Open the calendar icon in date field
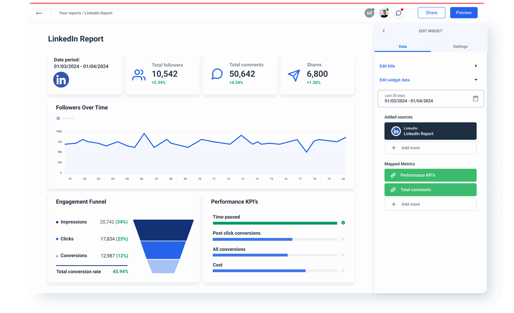Image resolution: width=514 pixels, height=313 pixels. click(x=475, y=98)
